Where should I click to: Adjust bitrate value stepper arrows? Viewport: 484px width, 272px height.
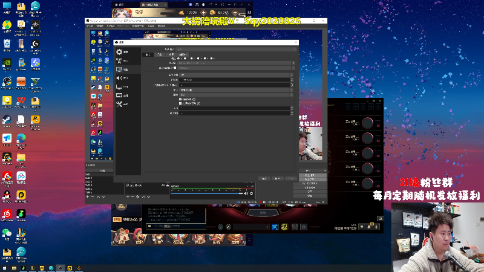coord(292,80)
